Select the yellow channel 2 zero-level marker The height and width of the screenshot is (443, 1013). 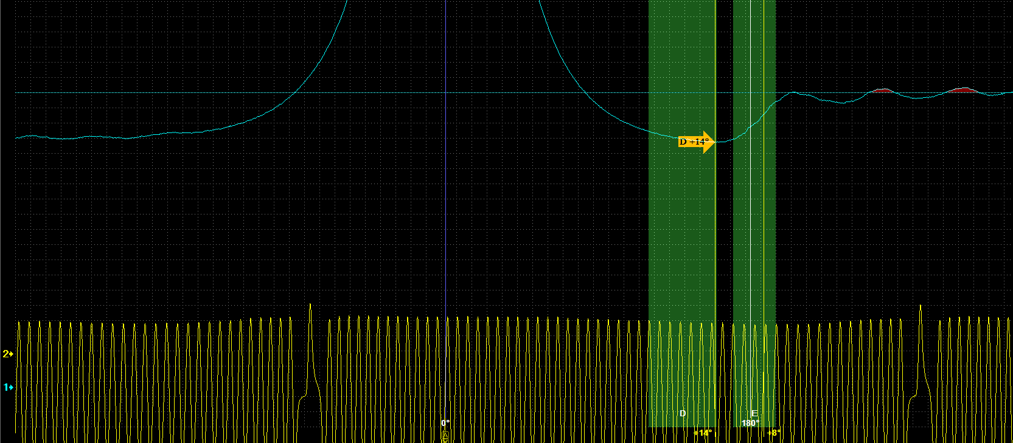[x=8, y=354]
